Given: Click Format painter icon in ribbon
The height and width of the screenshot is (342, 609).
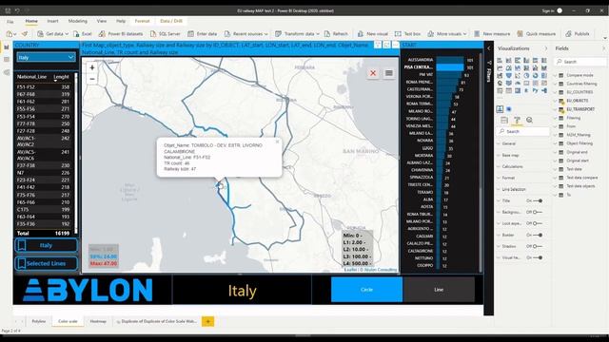Looking at the screenshot, I should (25, 34).
